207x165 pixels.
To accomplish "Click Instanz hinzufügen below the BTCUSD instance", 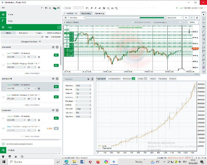I will [31, 105].
